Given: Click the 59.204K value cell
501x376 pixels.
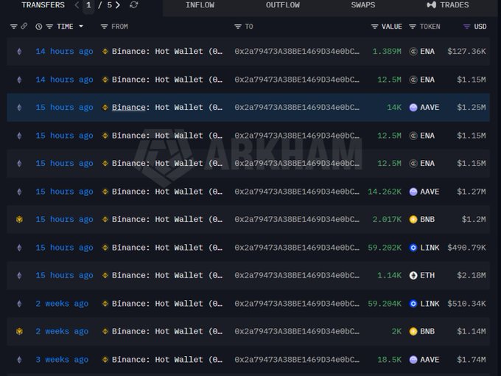Looking at the screenshot, I should pos(385,304).
